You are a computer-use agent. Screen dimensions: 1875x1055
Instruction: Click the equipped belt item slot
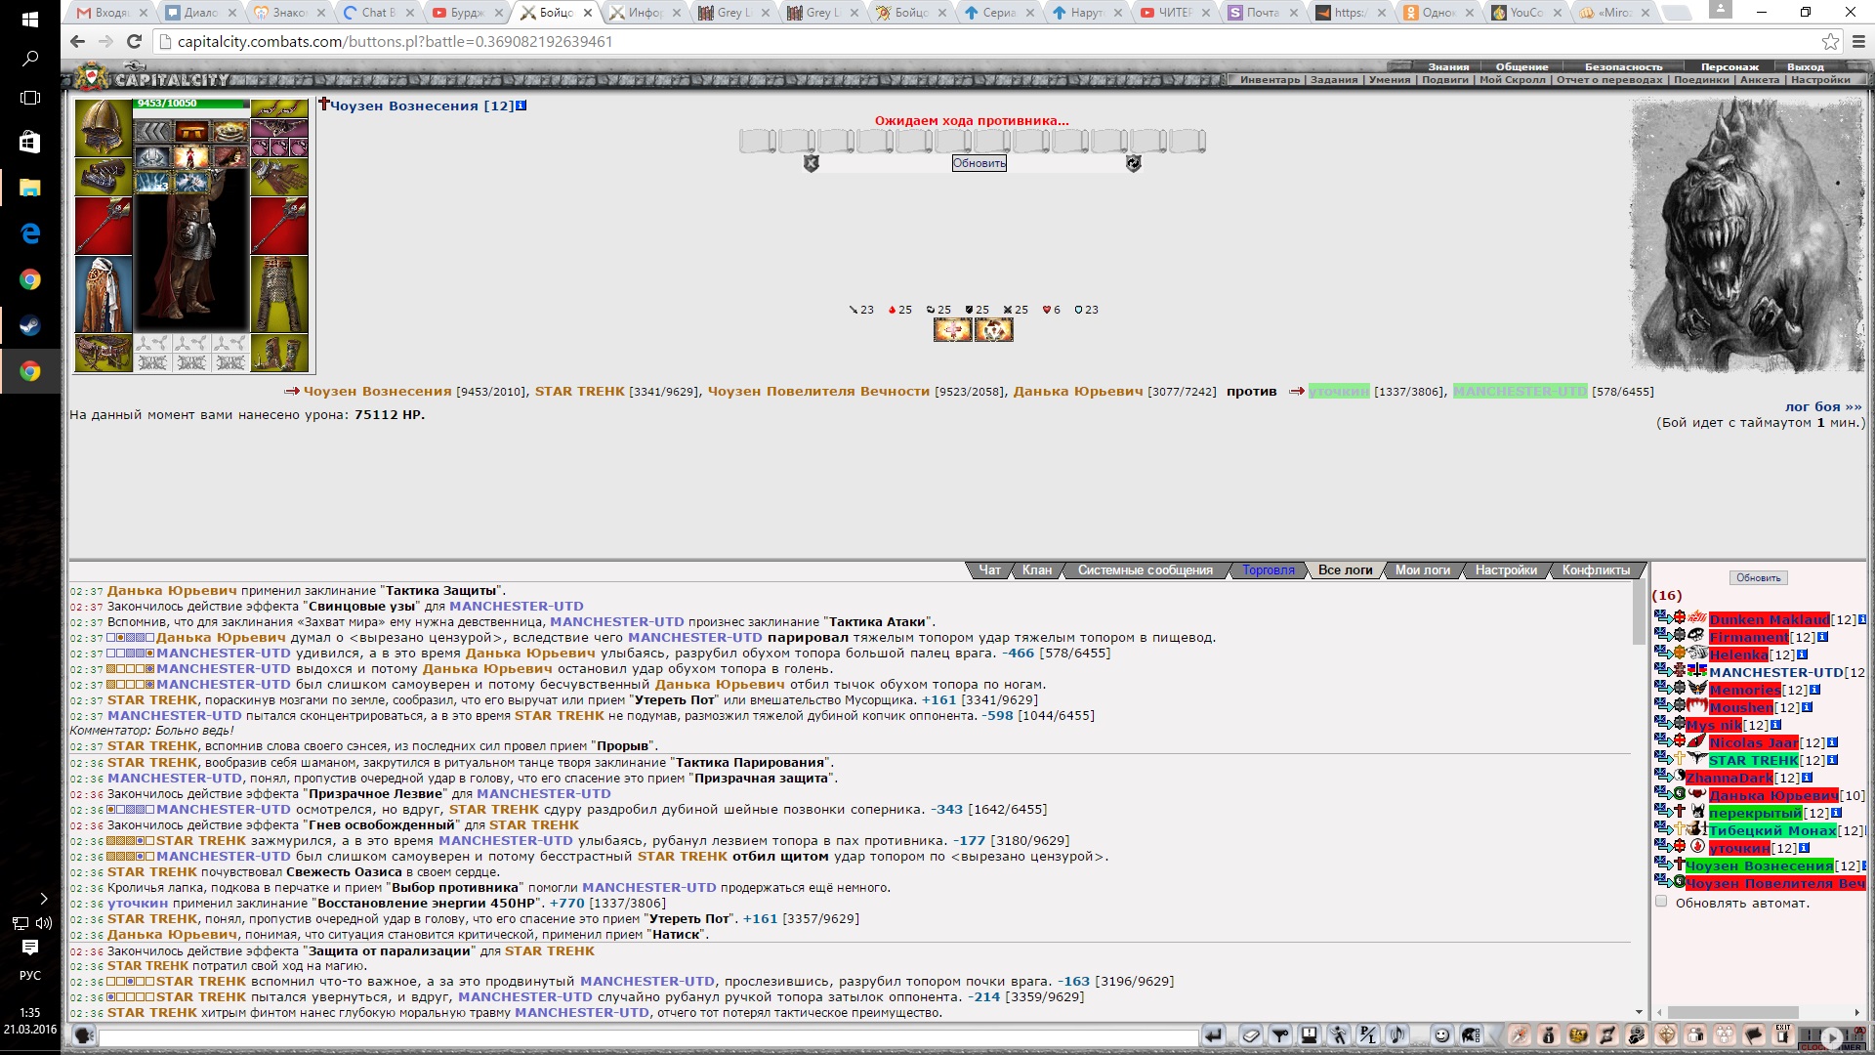pyautogui.click(x=103, y=353)
